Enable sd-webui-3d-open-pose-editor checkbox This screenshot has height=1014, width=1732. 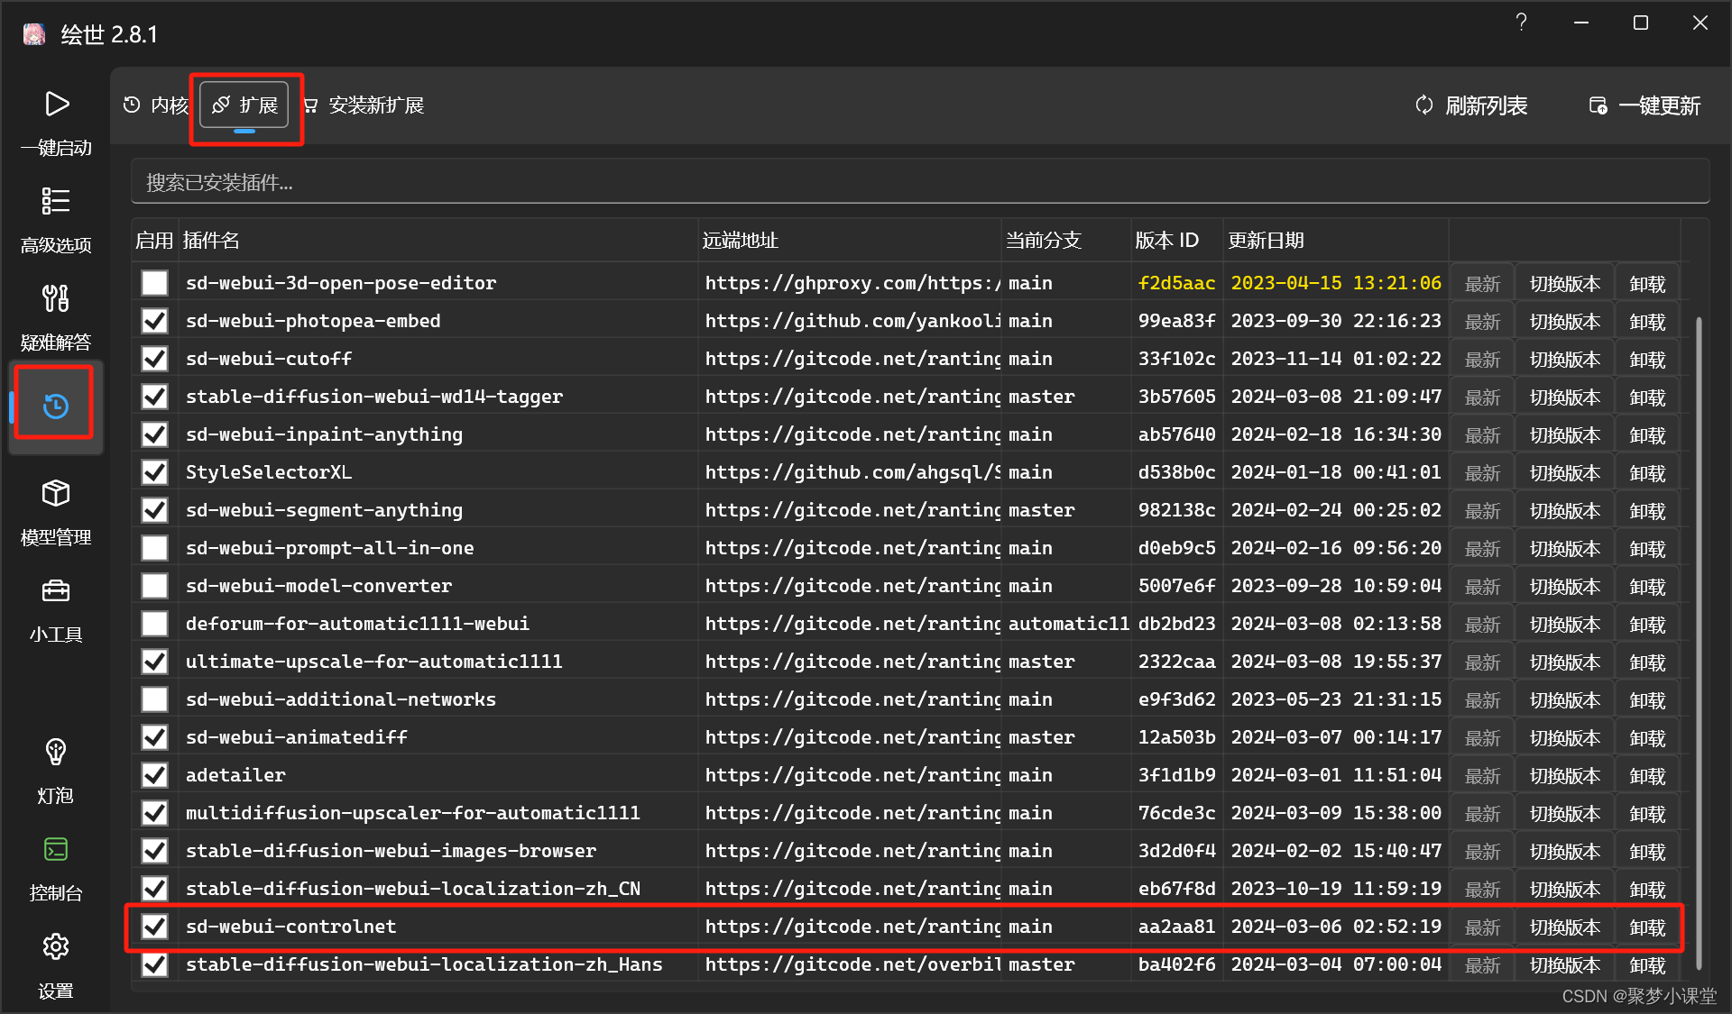(154, 283)
